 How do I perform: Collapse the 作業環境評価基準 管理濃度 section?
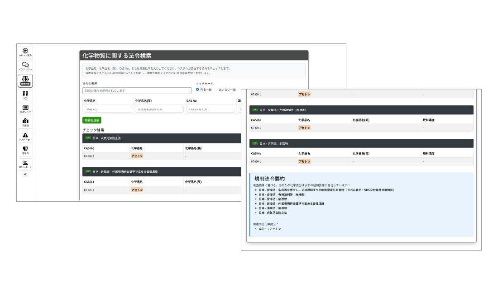88,171
